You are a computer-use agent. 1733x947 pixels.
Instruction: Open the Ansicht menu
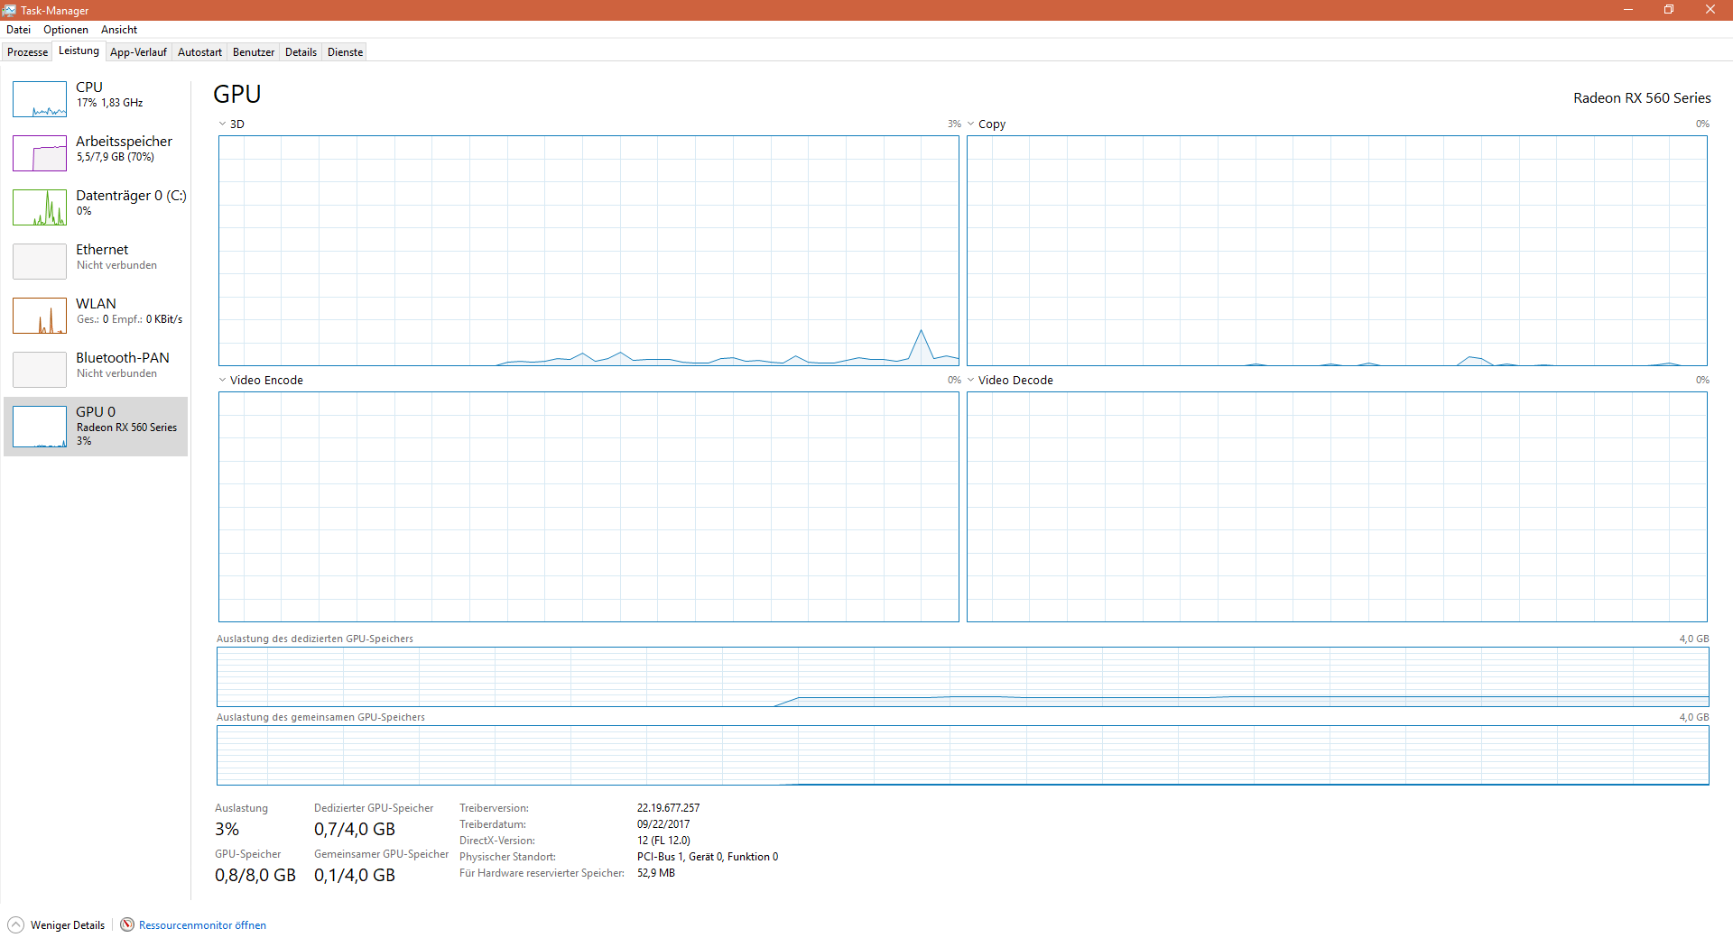pyautogui.click(x=119, y=30)
